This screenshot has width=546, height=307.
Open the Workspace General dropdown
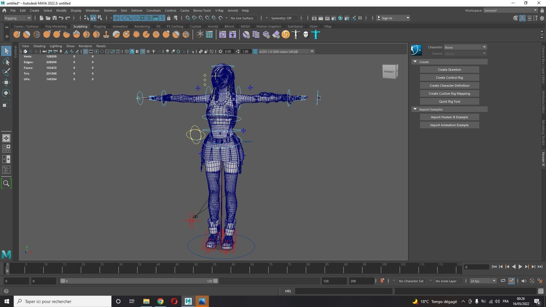(x=510, y=11)
